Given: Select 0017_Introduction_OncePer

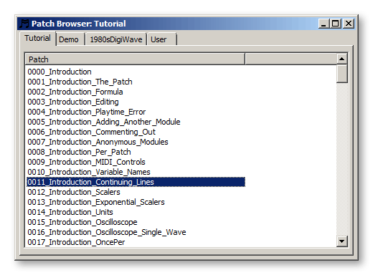Looking at the screenshot, I should click(x=76, y=242).
